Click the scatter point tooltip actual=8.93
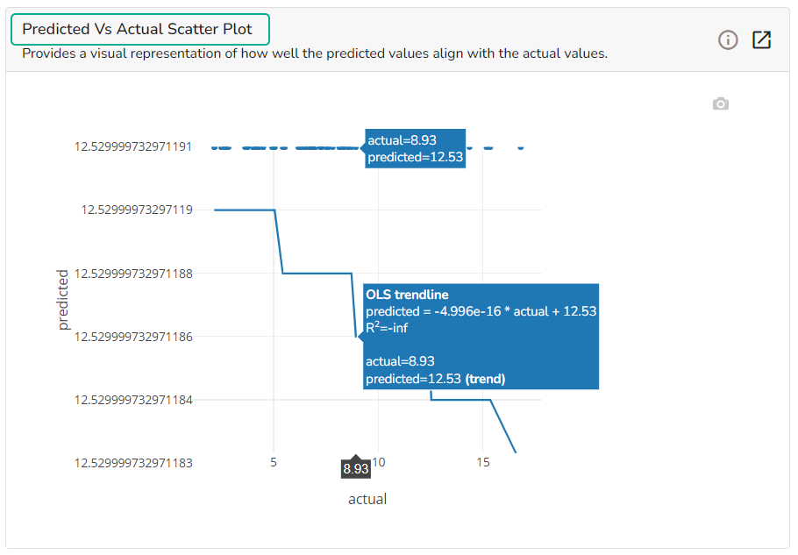Viewport: 798px width, 555px height. pos(415,148)
